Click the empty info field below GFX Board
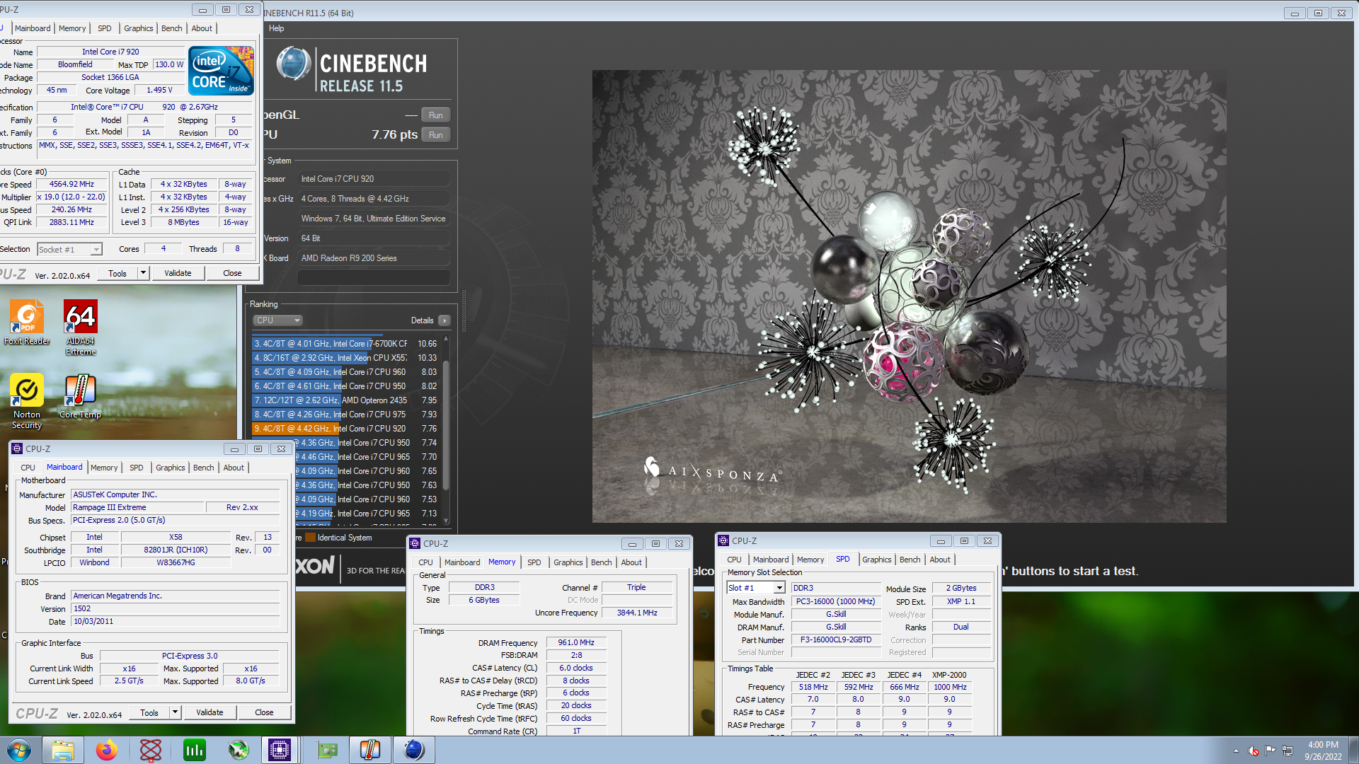Image resolution: width=1359 pixels, height=764 pixels. click(x=374, y=278)
